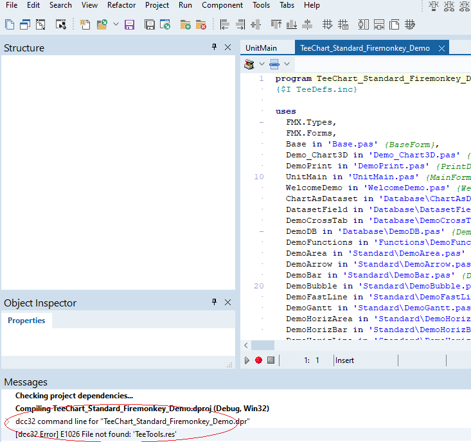Select the Properties tab in Object Inspector
Screen dimensions: 471x442
(x=26, y=321)
